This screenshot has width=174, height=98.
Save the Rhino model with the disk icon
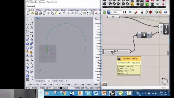36,13
